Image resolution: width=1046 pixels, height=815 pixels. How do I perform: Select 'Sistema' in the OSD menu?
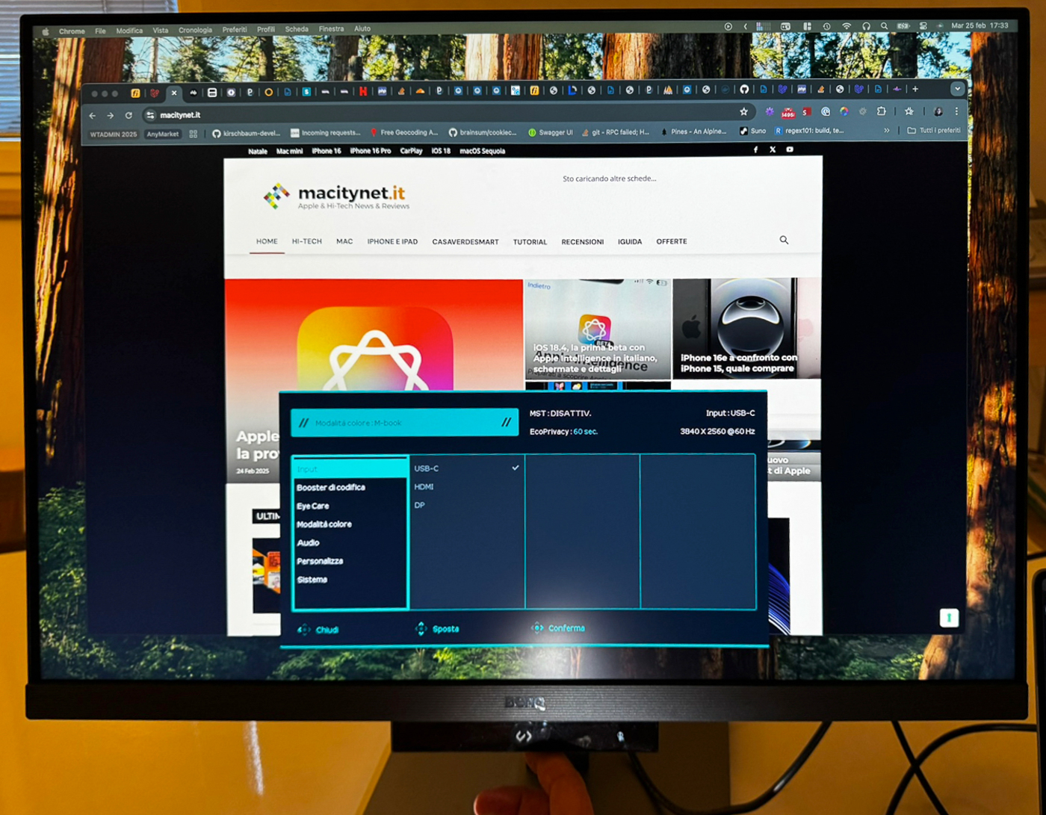click(312, 580)
